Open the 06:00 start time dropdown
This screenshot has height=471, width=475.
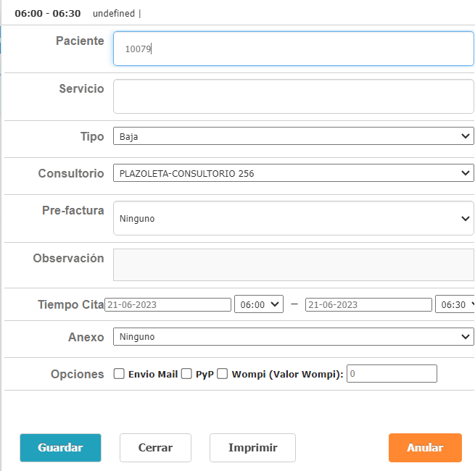point(258,305)
